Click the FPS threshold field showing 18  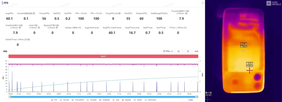[x=178, y=51]
